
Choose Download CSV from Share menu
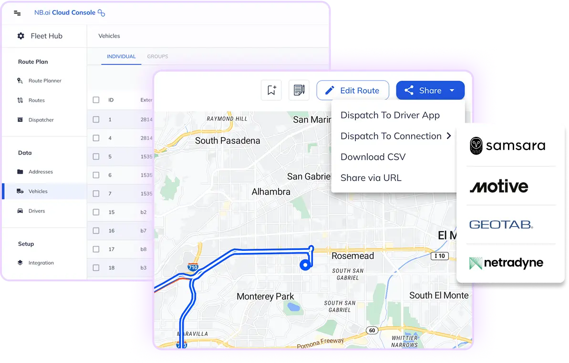pyautogui.click(x=373, y=157)
